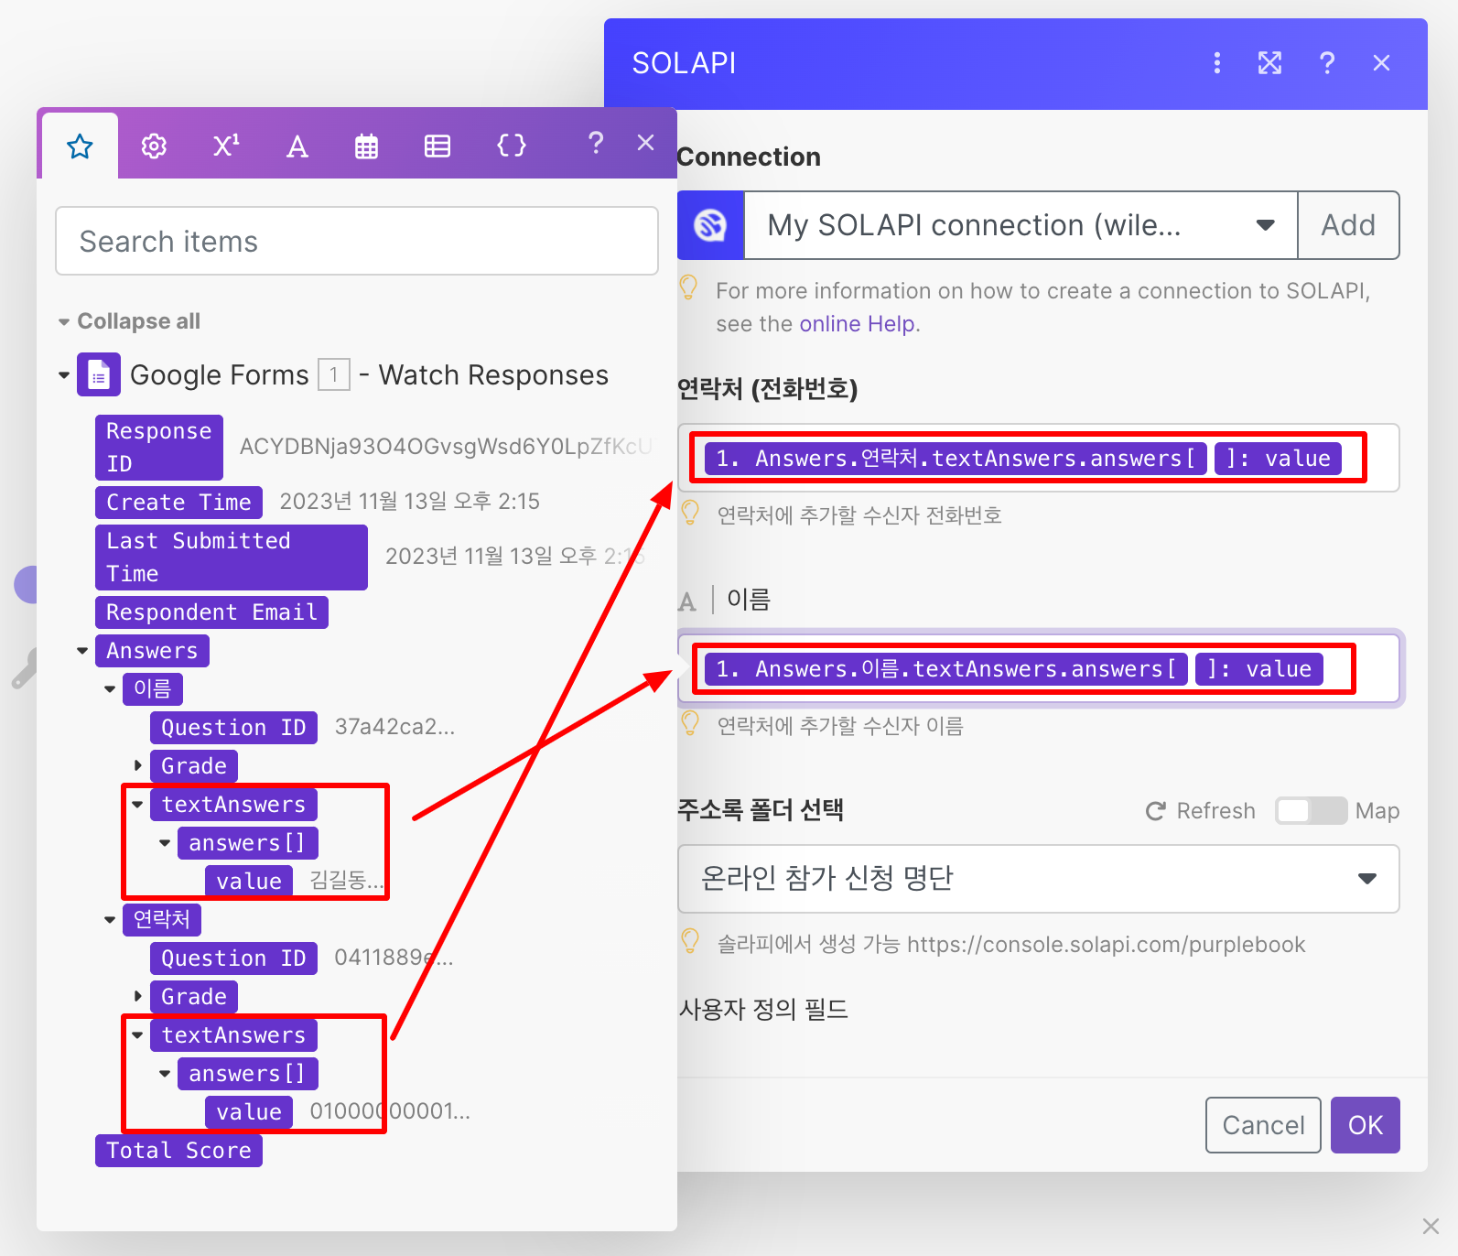Screen dimensions: 1458x1256
Task: Click the Last Submitted Time date value
Action: (x=515, y=557)
